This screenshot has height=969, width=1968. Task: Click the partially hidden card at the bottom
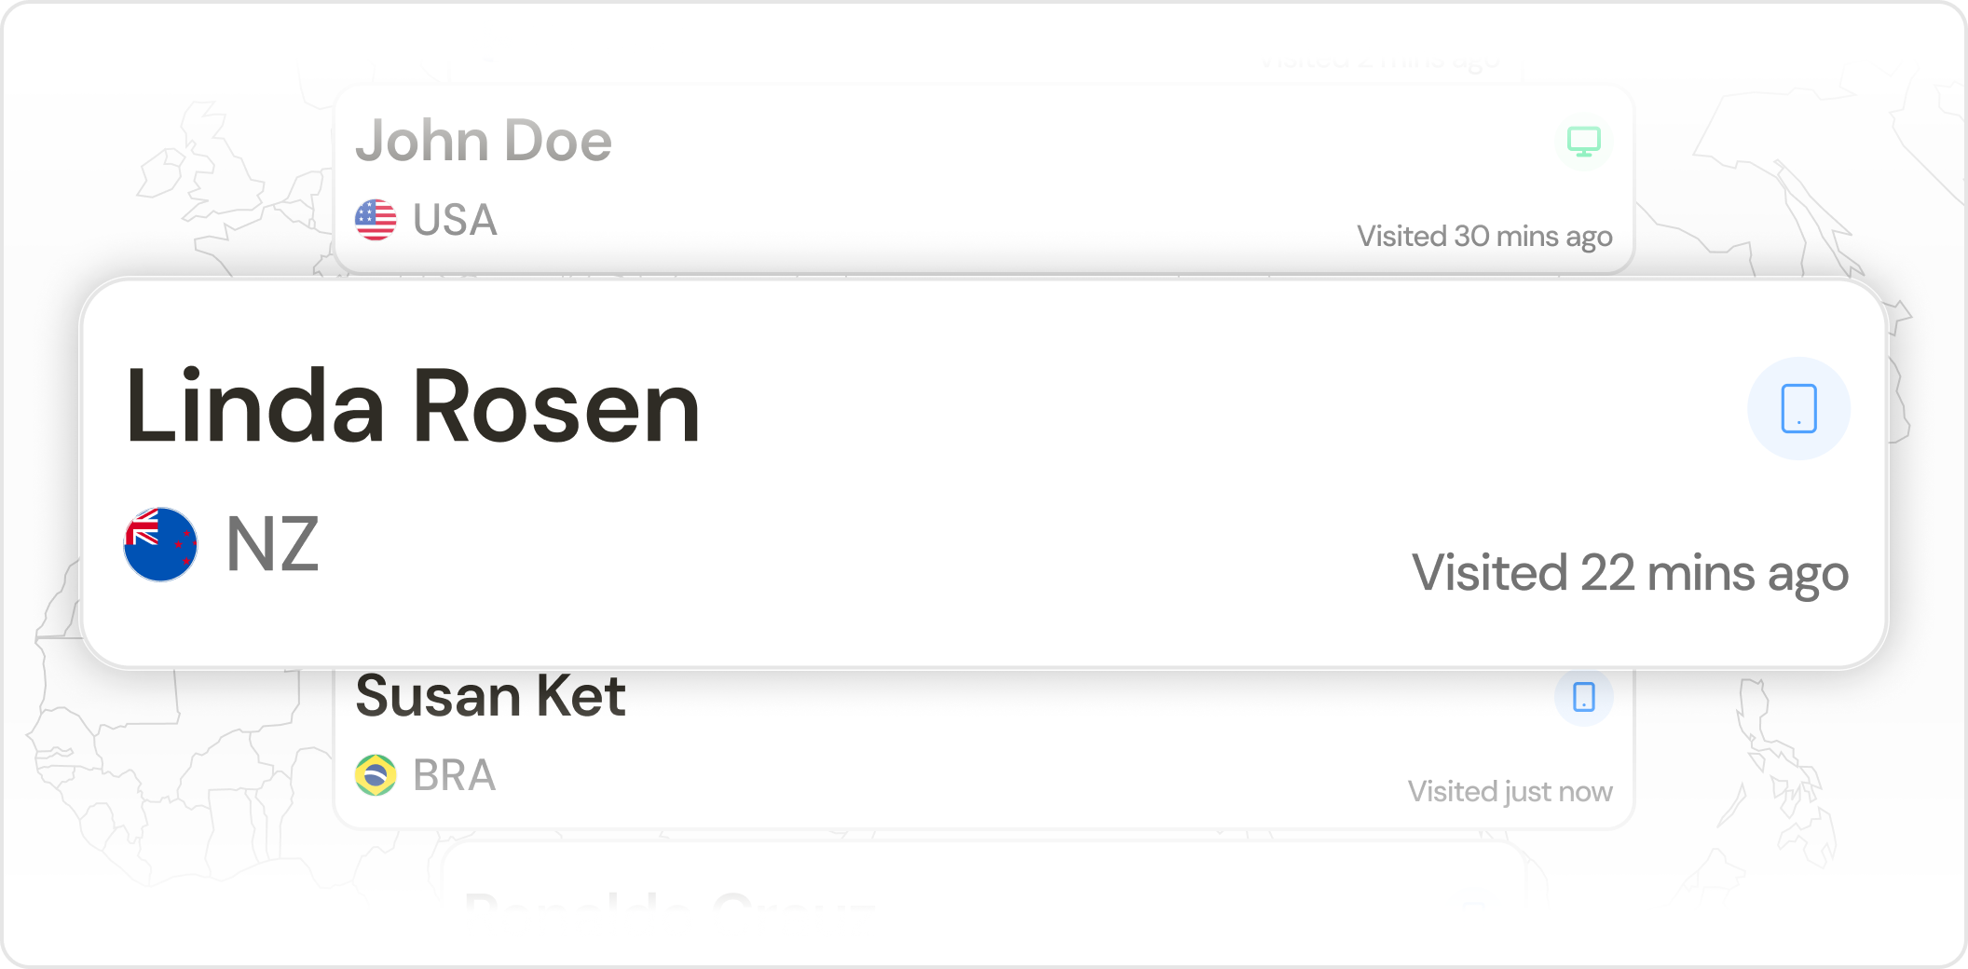978,885
